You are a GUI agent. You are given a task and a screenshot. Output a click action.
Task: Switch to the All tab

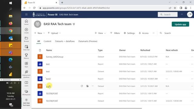38,41
